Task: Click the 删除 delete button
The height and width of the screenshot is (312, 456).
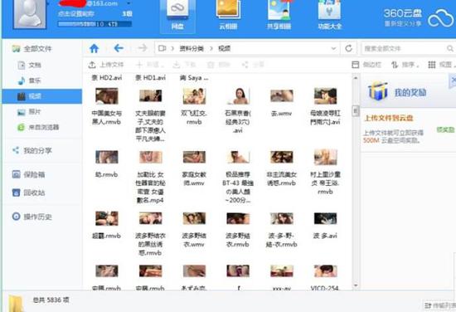Action: tap(218, 65)
